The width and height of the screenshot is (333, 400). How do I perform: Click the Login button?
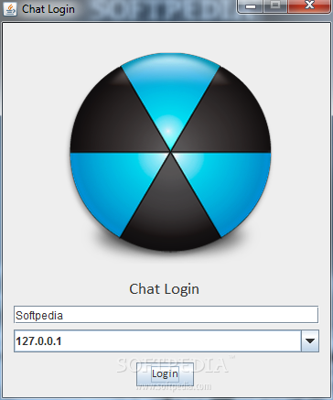pyautogui.click(x=165, y=374)
